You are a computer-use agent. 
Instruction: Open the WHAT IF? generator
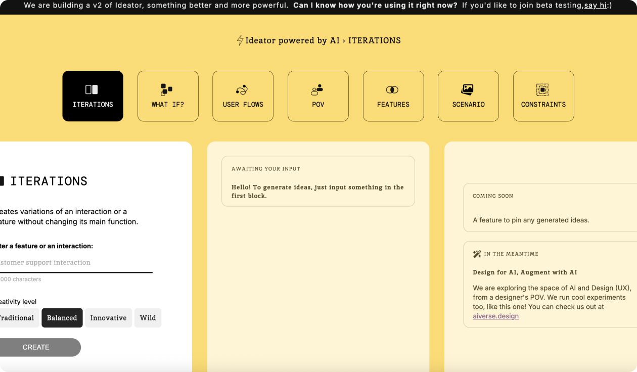click(x=168, y=96)
